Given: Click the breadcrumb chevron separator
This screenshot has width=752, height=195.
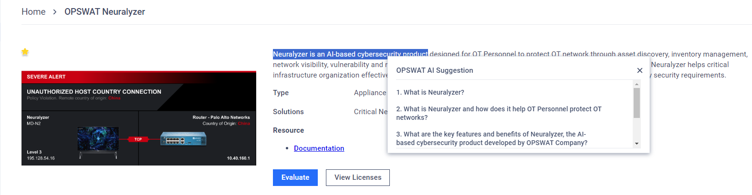Looking at the screenshot, I should 55,12.
